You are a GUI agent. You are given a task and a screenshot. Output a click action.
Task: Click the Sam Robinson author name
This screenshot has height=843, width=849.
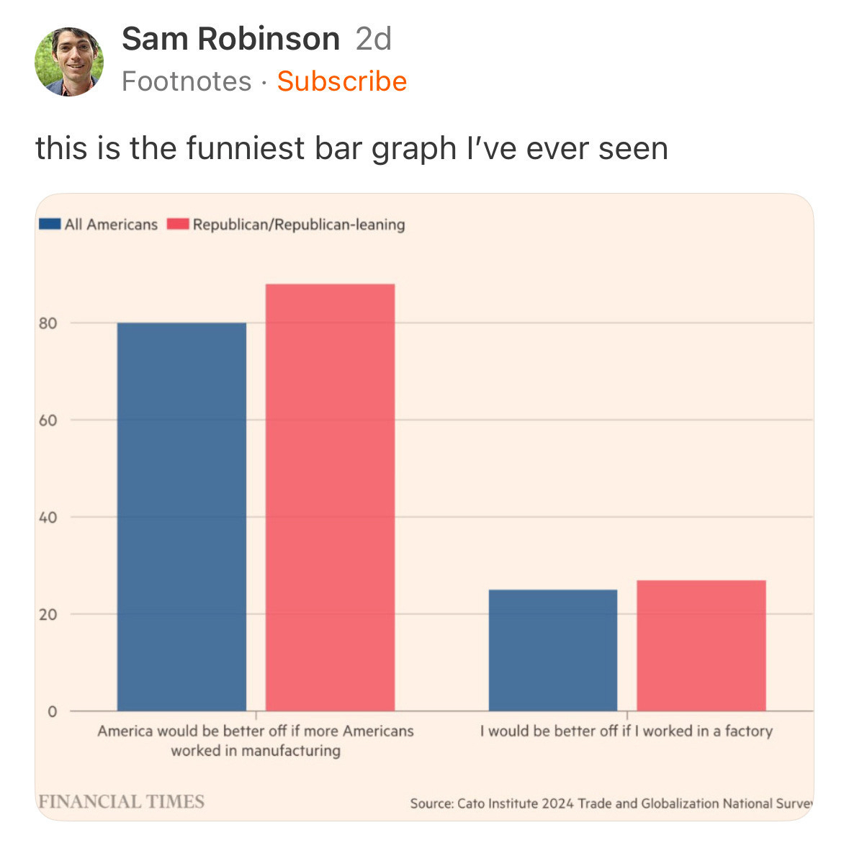click(x=230, y=39)
